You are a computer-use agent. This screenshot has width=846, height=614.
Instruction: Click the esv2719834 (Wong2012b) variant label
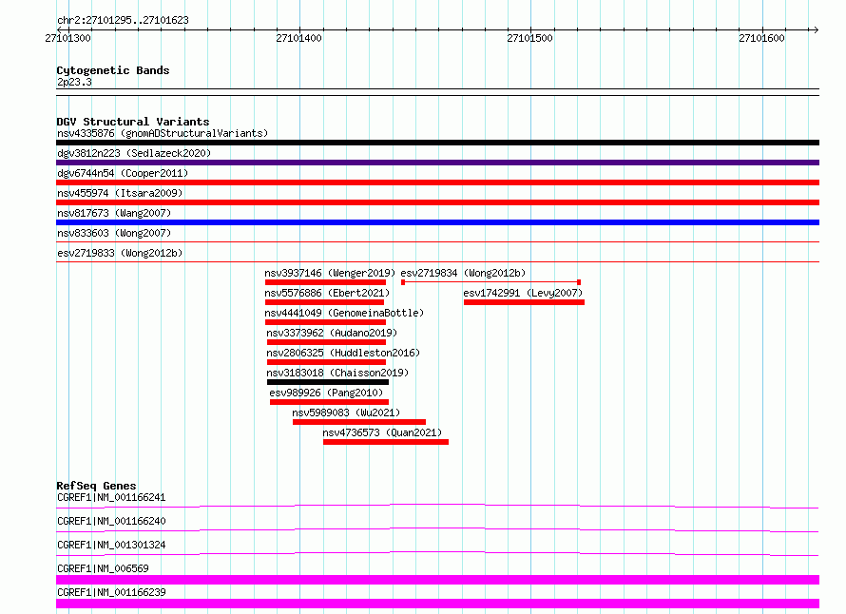pos(463,273)
